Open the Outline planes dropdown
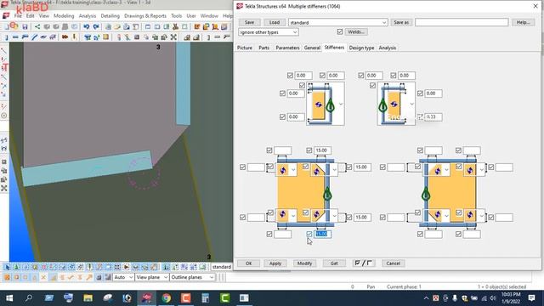The width and height of the screenshot is (544, 306). (192, 277)
